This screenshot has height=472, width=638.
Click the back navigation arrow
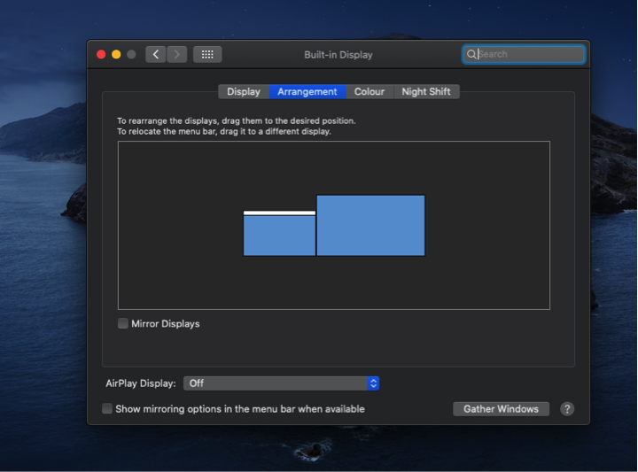[x=156, y=54]
